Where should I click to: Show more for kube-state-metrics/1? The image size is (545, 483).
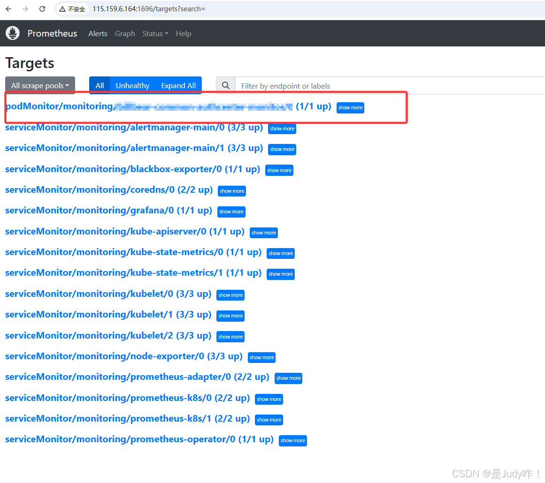pyautogui.click(x=281, y=274)
